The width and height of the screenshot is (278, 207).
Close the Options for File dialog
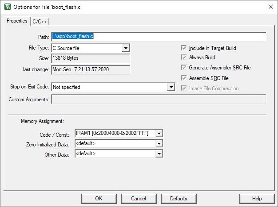click(270, 7)
